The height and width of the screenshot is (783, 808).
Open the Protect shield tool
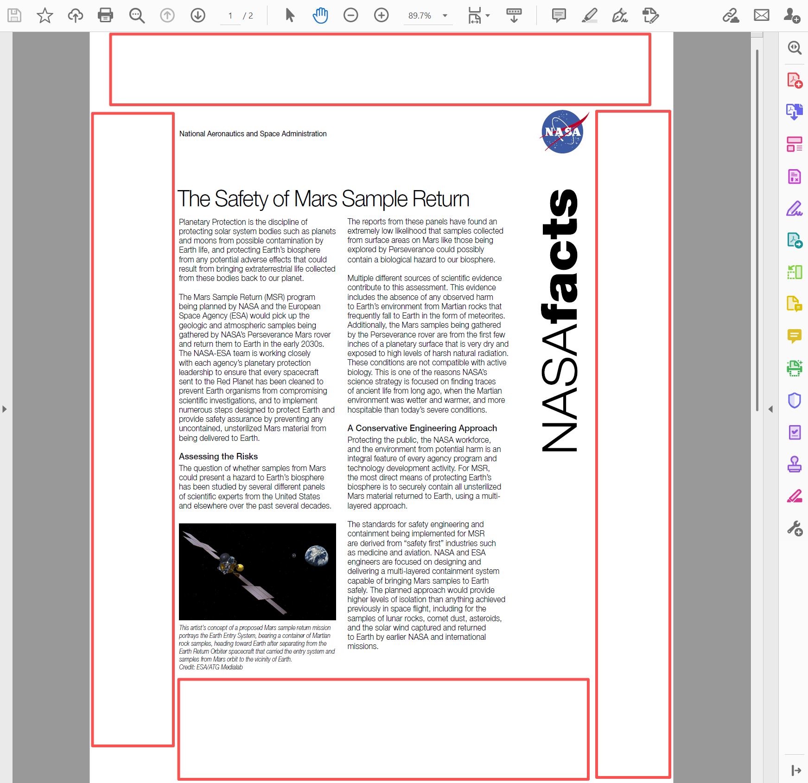point(794,400)
